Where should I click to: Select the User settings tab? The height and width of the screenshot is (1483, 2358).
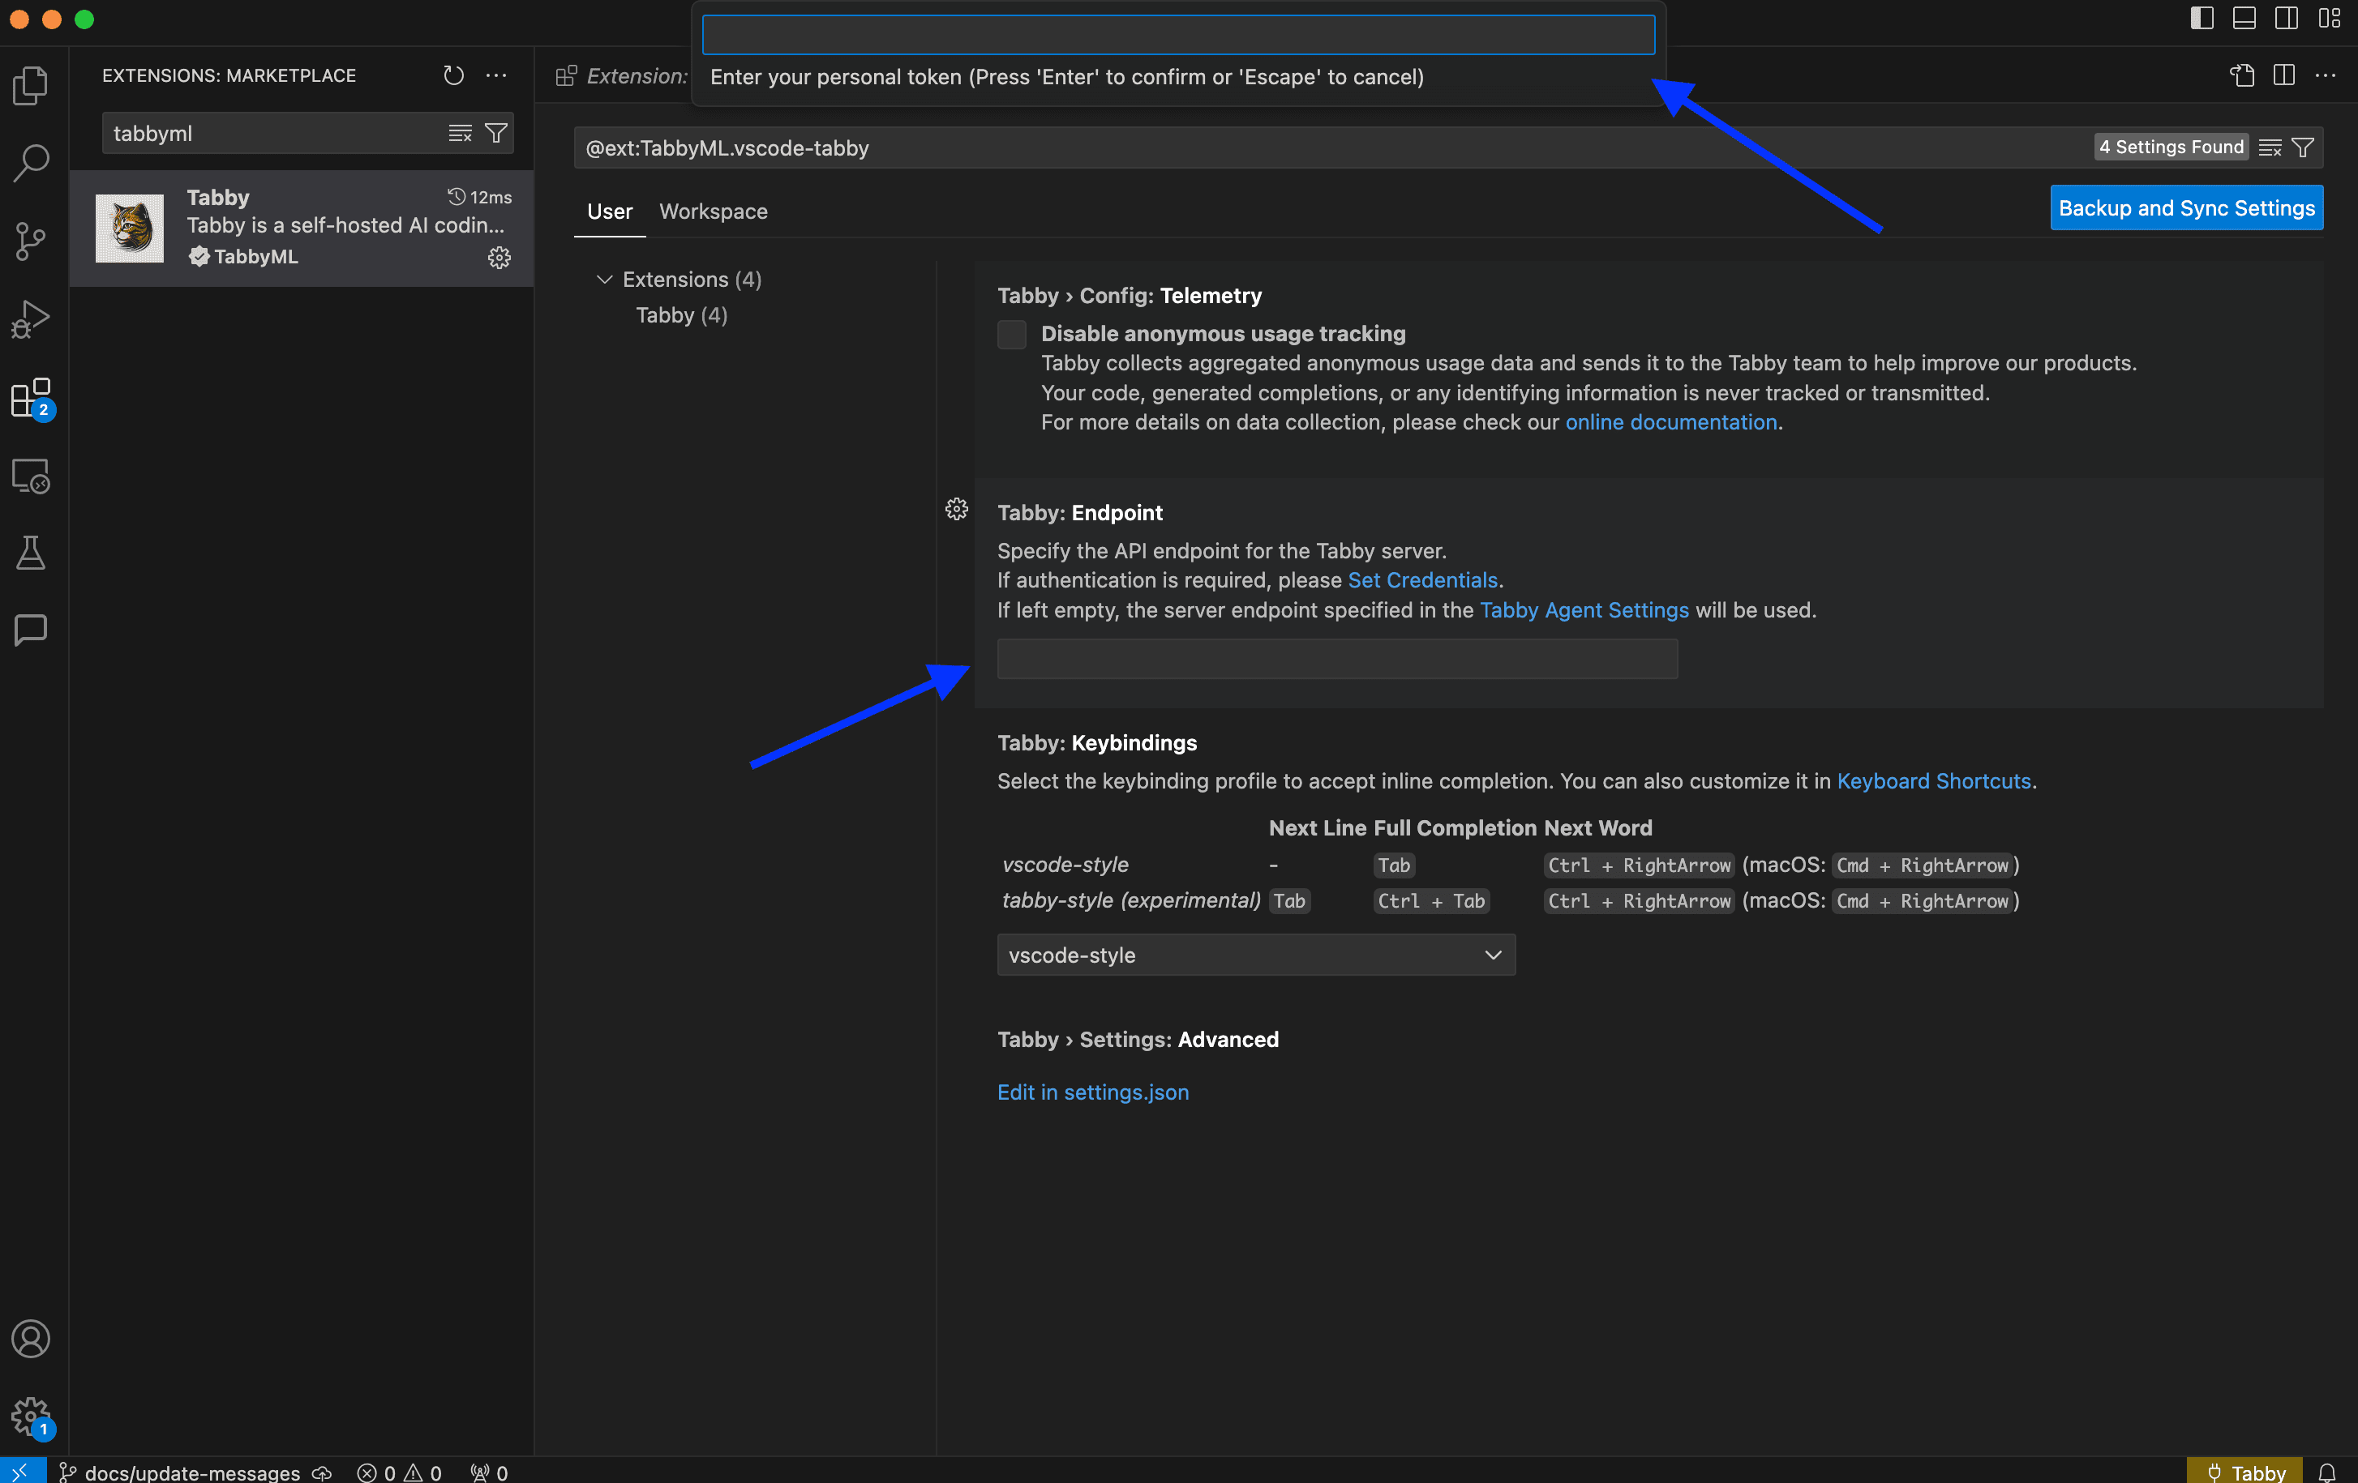point(609,212)
